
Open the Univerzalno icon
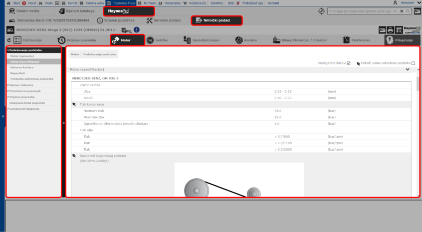click(x=160, y=3)
